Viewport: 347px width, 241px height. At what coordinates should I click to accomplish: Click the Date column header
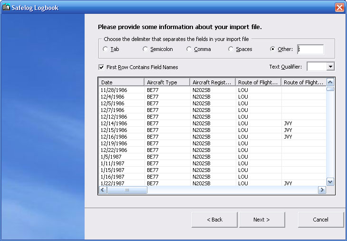tap(122, 82)
